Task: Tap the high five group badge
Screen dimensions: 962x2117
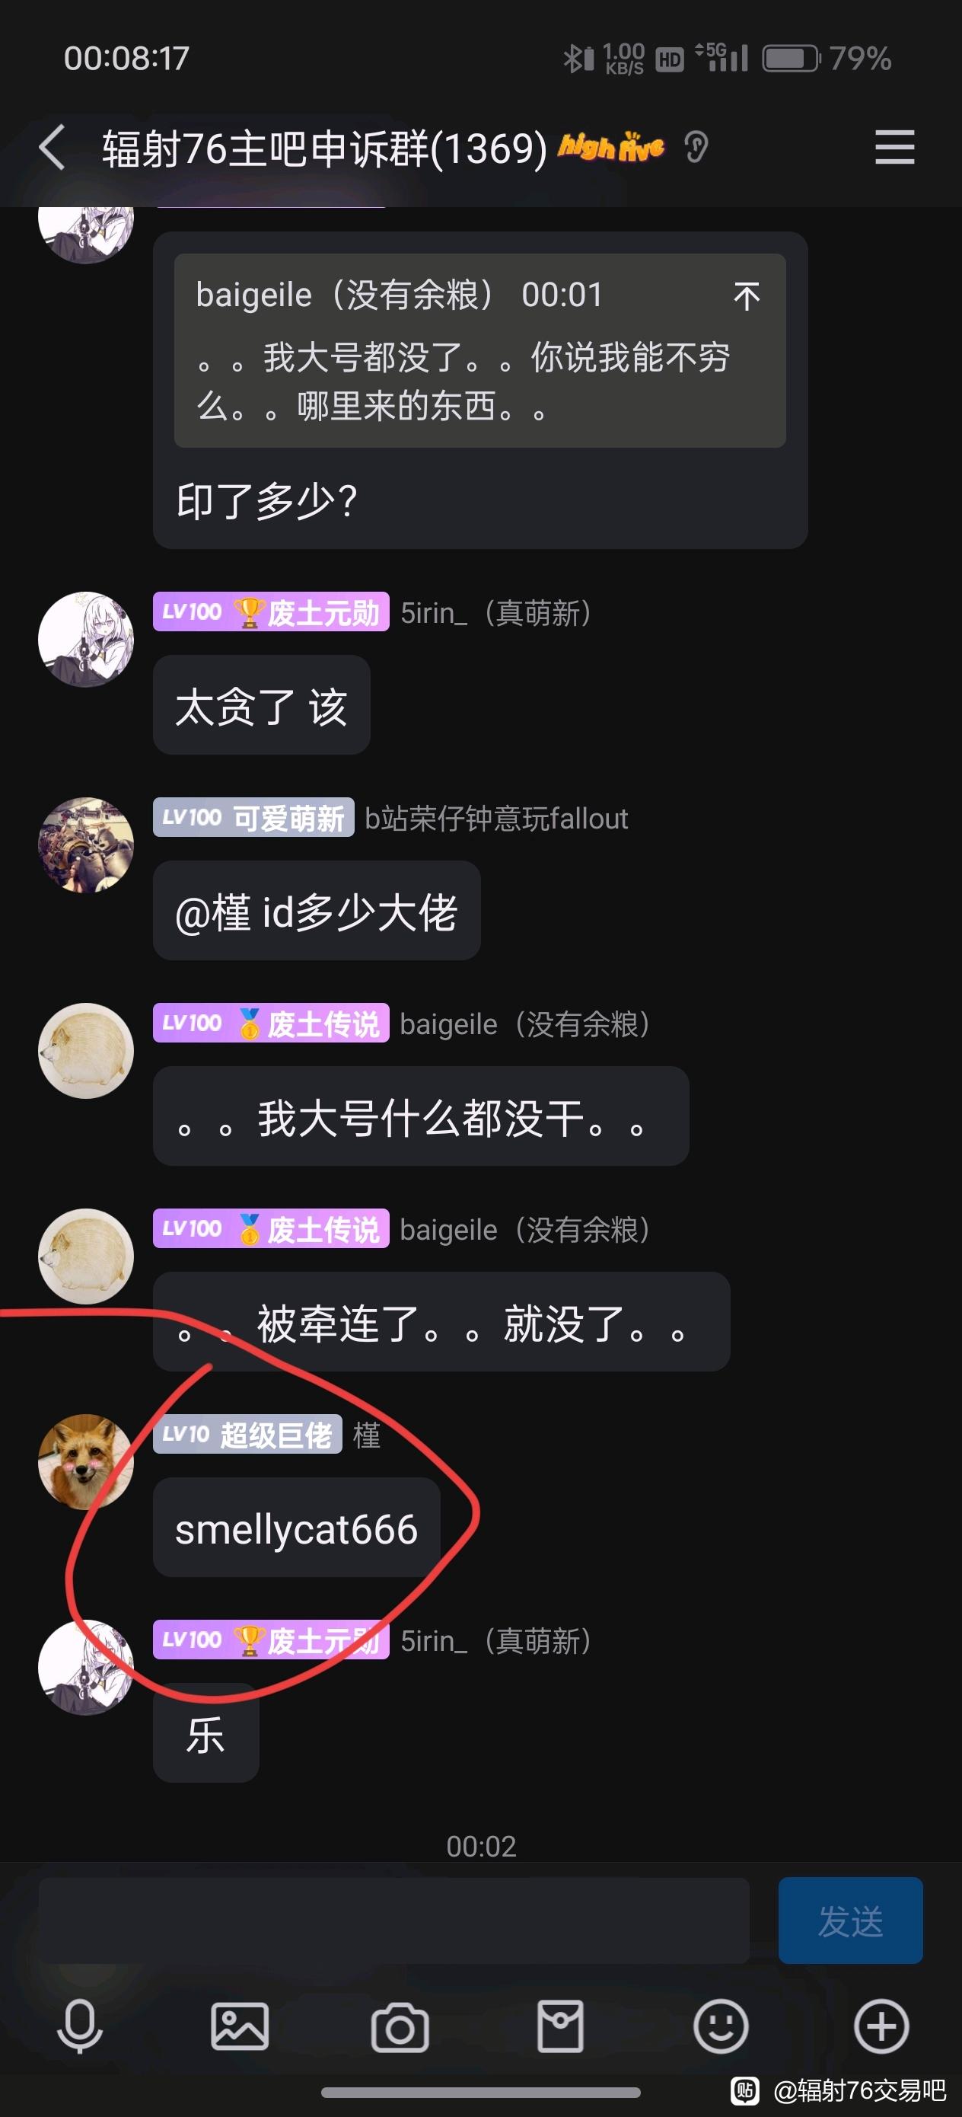Action: pyautogui.click(x=611, y=147)
